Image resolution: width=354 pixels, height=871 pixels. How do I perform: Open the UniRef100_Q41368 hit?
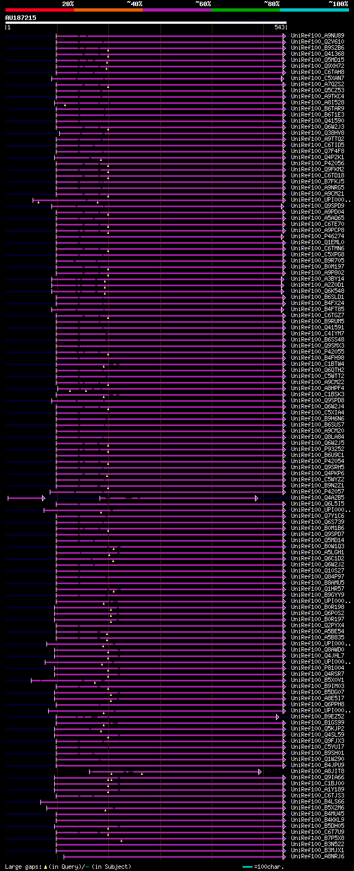(x=317, y=54)
